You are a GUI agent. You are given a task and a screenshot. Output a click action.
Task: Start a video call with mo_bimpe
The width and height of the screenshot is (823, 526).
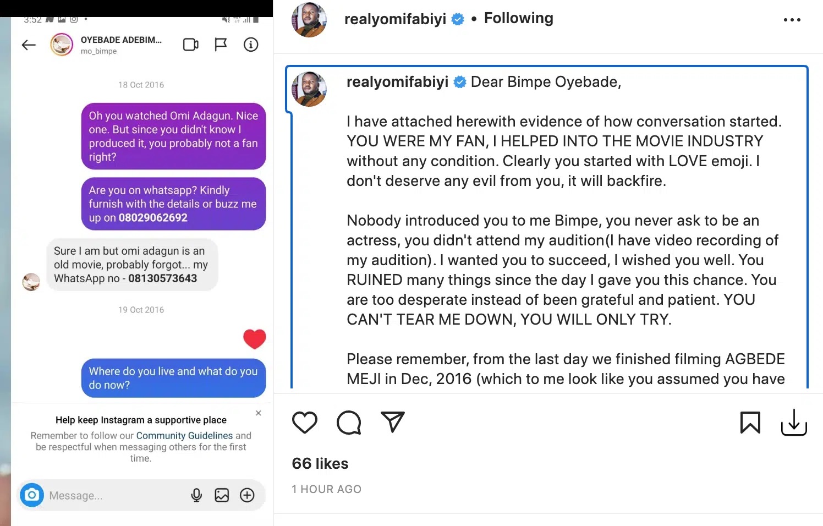click(190, 45)
